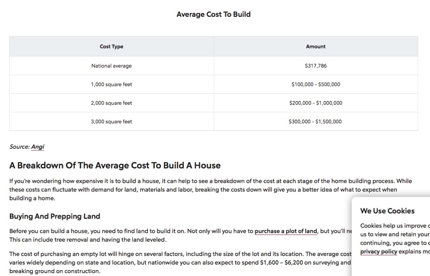Open the Angi source link

[38, 147]
